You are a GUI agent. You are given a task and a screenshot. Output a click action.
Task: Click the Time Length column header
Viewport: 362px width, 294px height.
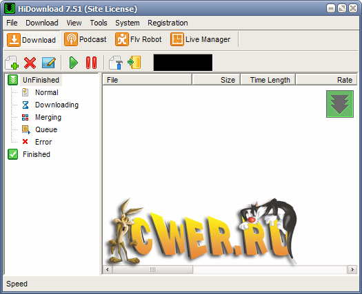[x=268, y=80]
